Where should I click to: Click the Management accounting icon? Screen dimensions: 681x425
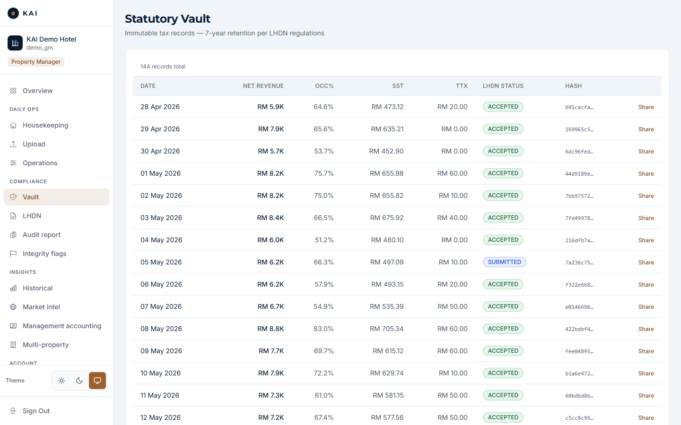13,326
